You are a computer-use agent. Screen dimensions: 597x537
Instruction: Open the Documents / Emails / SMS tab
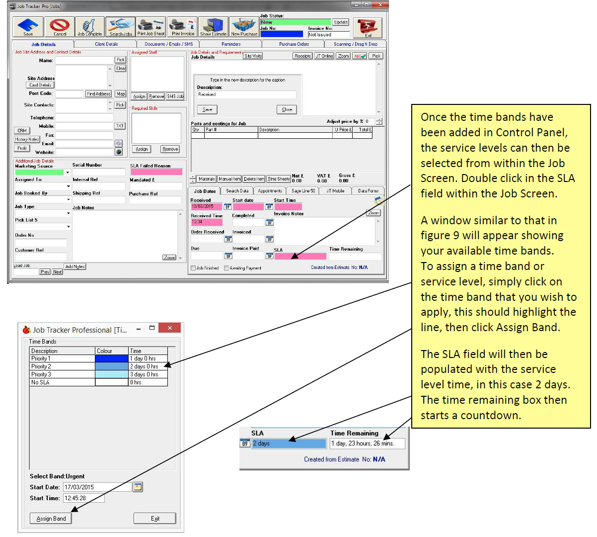click(169, 44)
